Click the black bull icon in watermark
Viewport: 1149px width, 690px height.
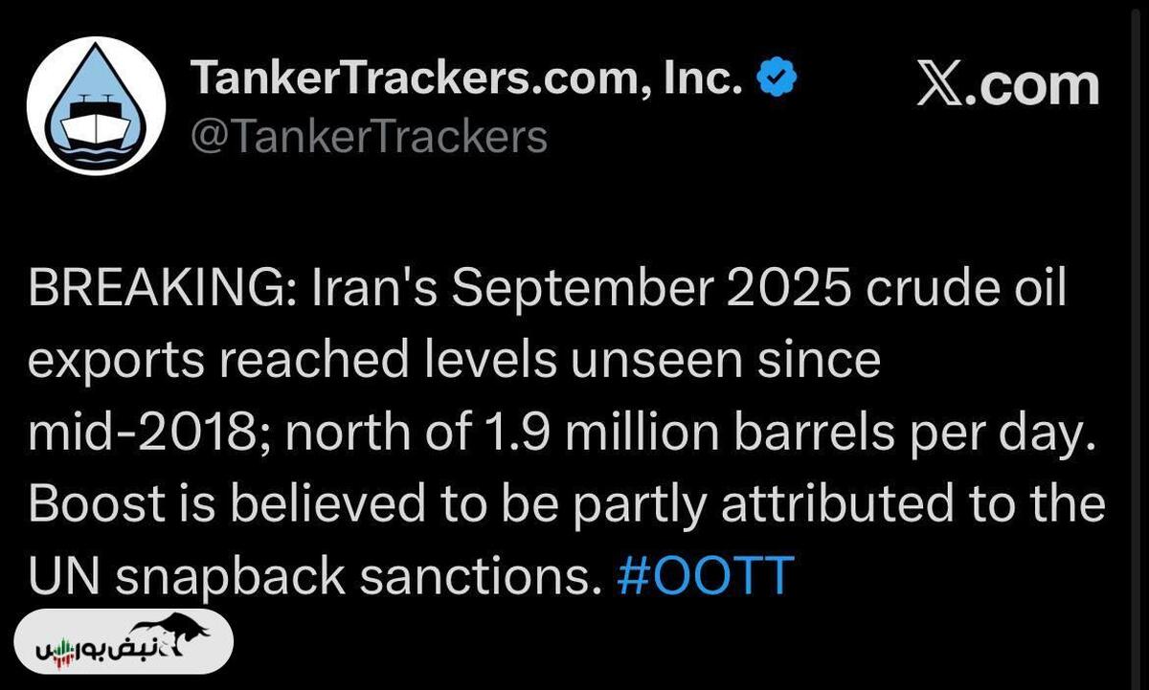(x=185, y=635)
